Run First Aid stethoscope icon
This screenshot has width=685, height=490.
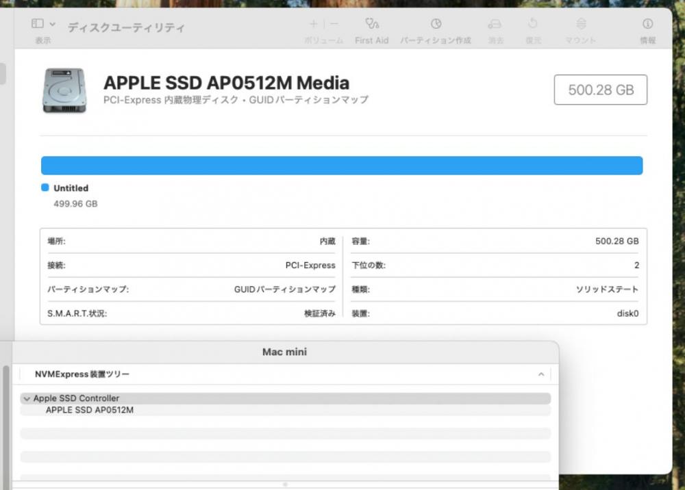pyautogui.click(x=372, y=23)
